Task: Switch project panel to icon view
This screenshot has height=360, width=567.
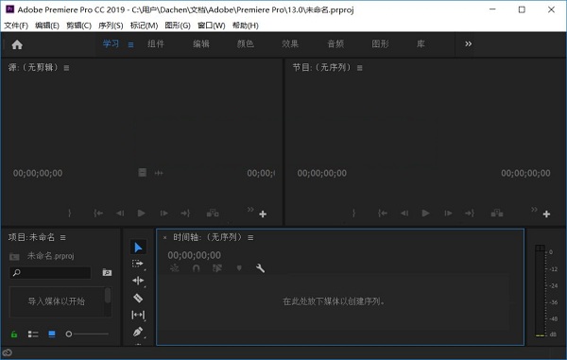Action: pyautogui.click(x=52, y=334)
